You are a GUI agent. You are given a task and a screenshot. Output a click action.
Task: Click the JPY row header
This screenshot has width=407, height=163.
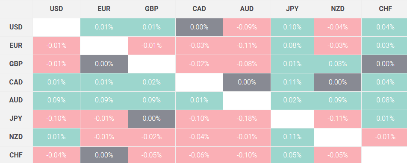(16, 119)
